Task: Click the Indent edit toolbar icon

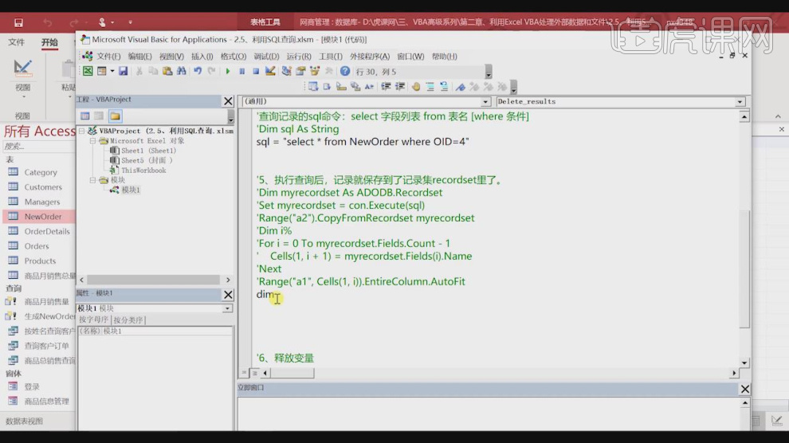Action: (x=386, y=87)
